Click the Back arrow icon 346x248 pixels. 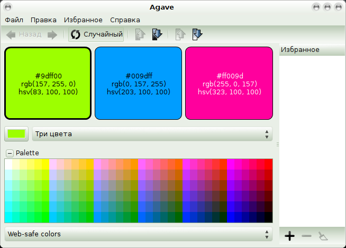pos(11,34)
